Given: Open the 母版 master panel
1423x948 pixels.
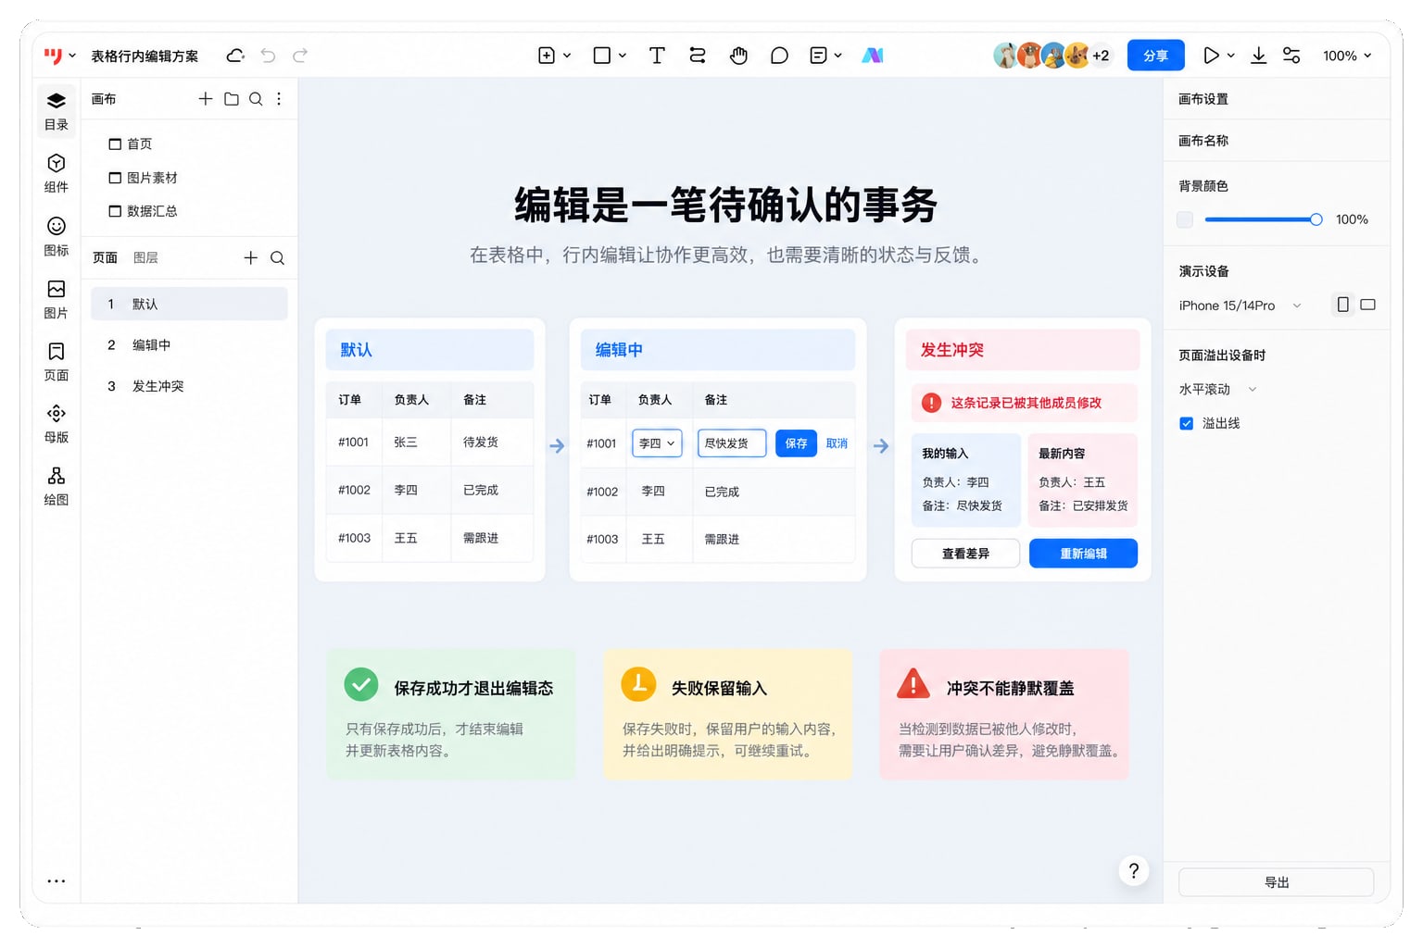Looking at the screenshot, I should click(x=57, y=423).
